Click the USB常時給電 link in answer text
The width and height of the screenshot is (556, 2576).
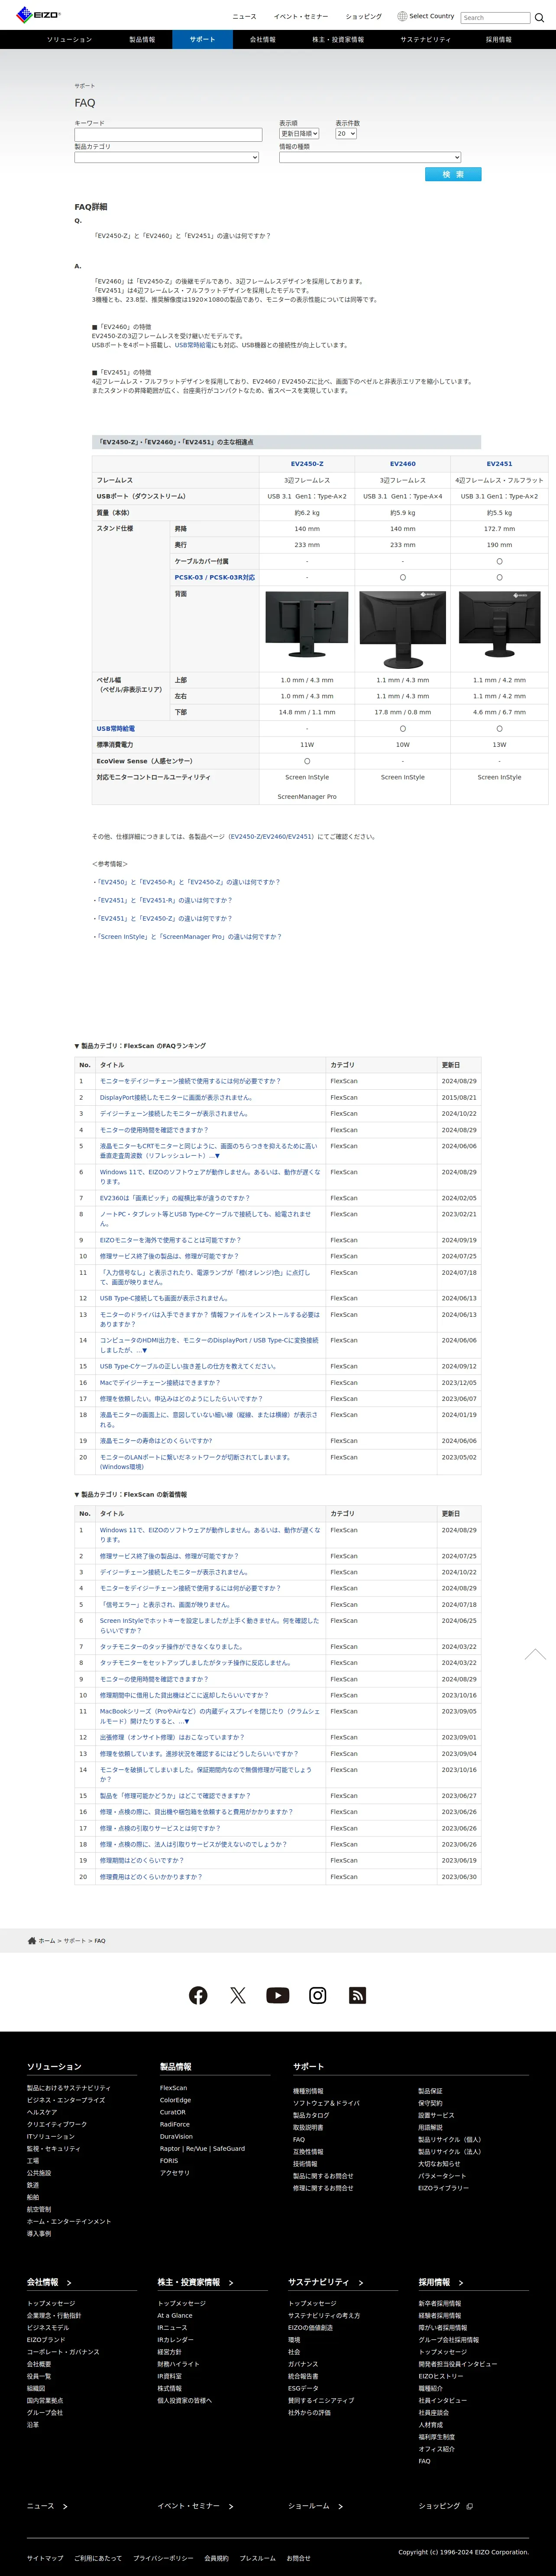pyautogui.click(x=193, y=345)
